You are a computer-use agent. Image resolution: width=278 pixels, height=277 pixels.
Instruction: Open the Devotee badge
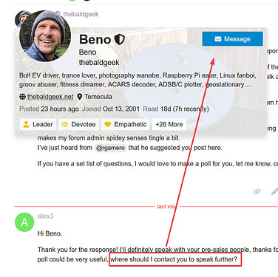pos(79,124)
